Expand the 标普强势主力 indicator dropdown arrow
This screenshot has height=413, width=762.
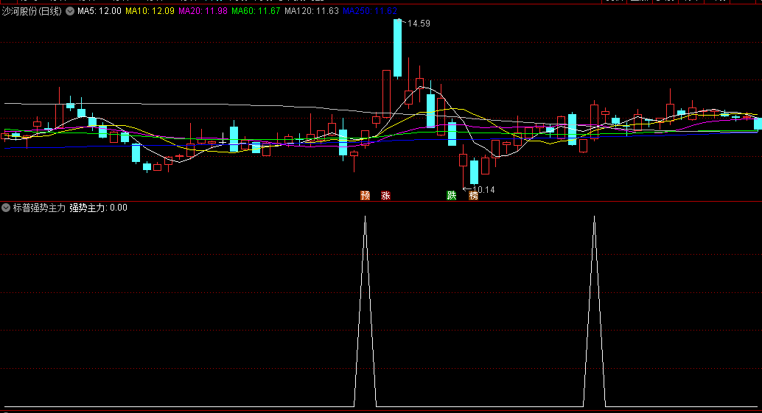click(7, 208)
